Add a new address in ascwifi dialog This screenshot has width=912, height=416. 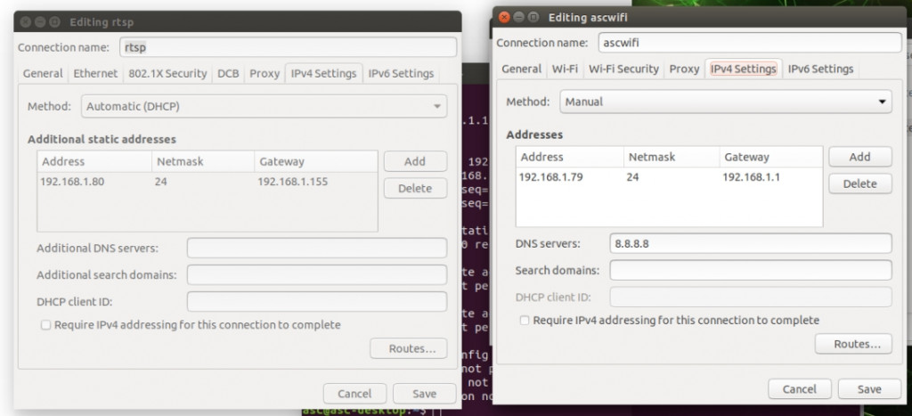(859, 157)
